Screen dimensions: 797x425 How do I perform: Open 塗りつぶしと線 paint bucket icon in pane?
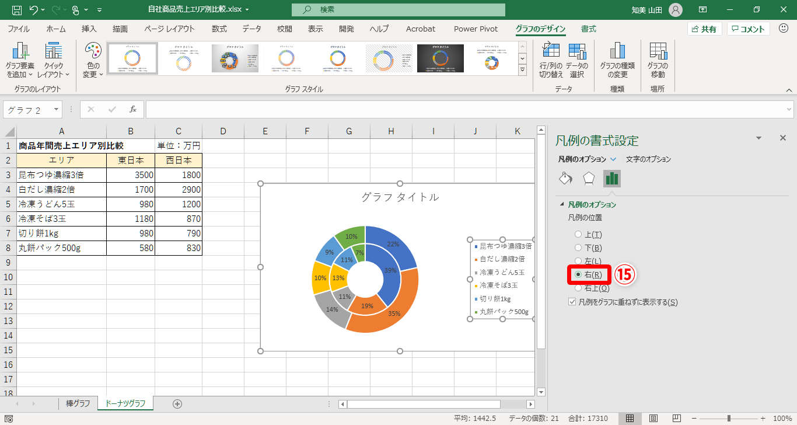565,179
